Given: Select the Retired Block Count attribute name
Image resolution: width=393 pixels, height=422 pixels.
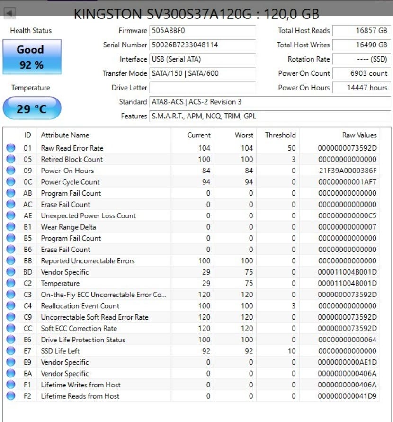Looking at the screenshot, I should pos(72,159).
